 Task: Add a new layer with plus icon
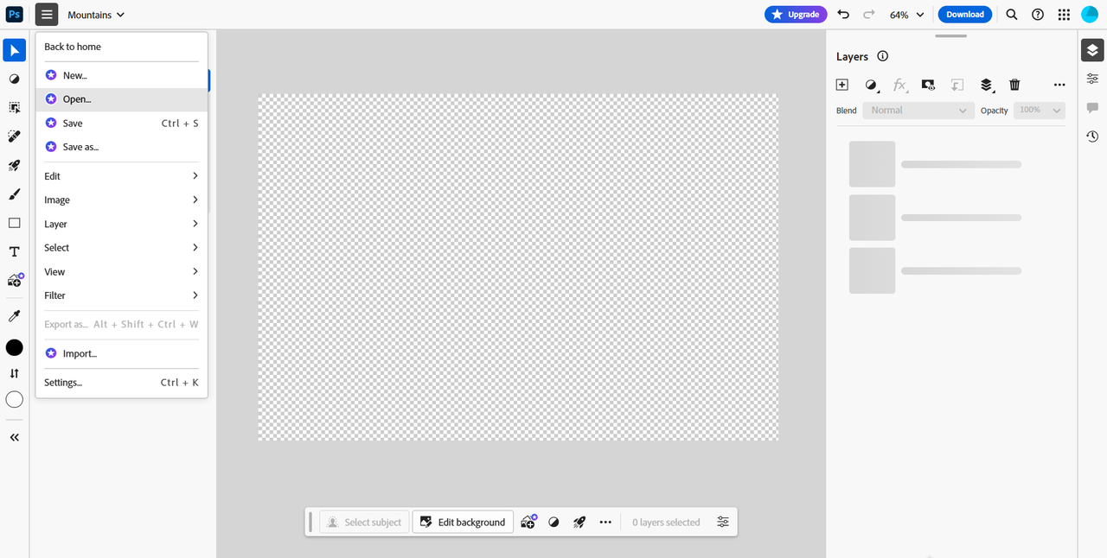pos(842,85)
